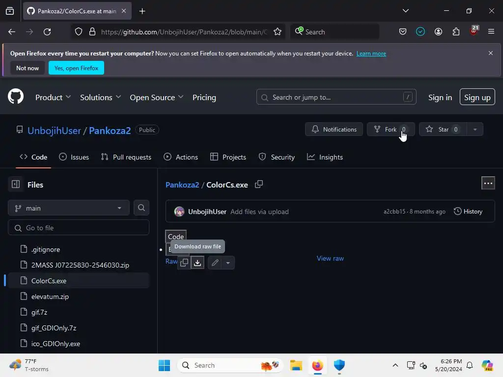The width and height of the screenshot is (503, 377).
Task: Click Pricing in the navigation
Action: 204,97
